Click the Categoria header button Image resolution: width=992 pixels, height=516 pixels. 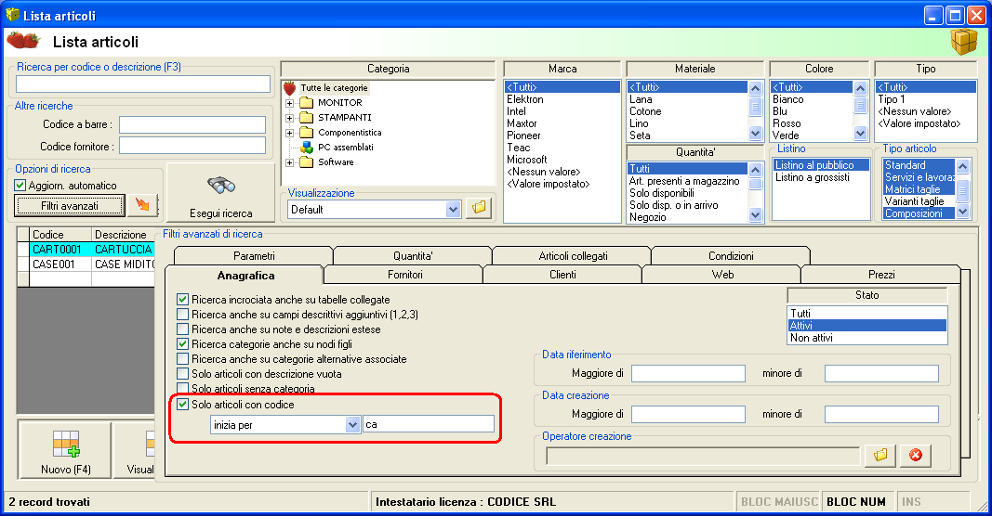click(388, 69)
